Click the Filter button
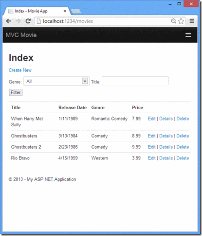 coord(16,92)
